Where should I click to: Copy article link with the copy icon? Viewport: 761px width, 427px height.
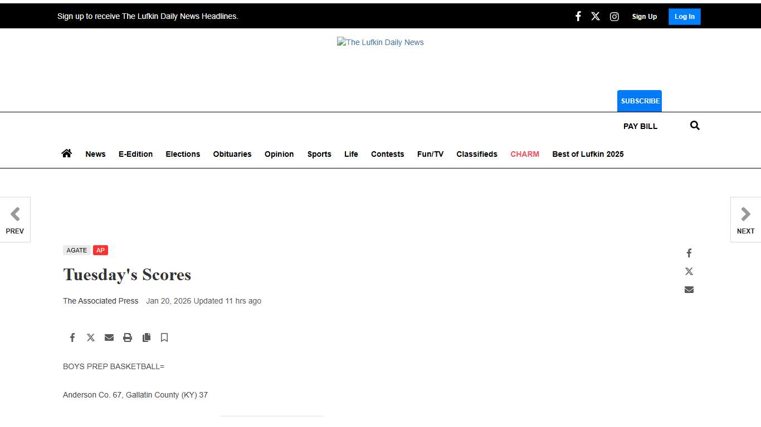coord(147,337)
